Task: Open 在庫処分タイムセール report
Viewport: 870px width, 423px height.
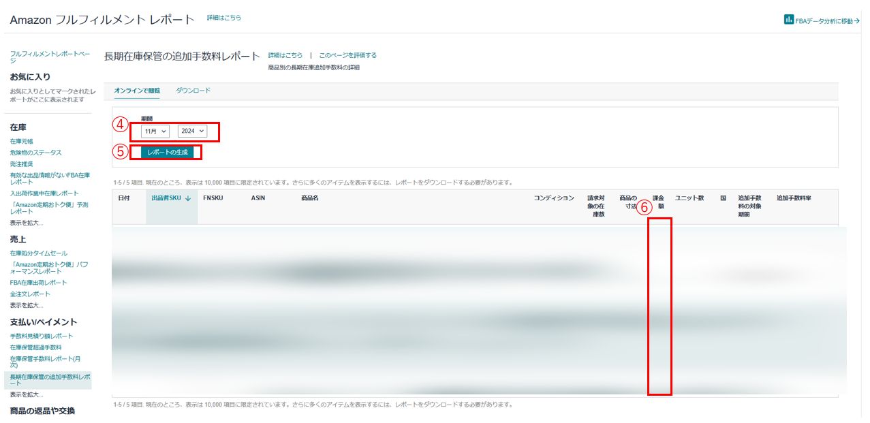Action: point(38,253)
